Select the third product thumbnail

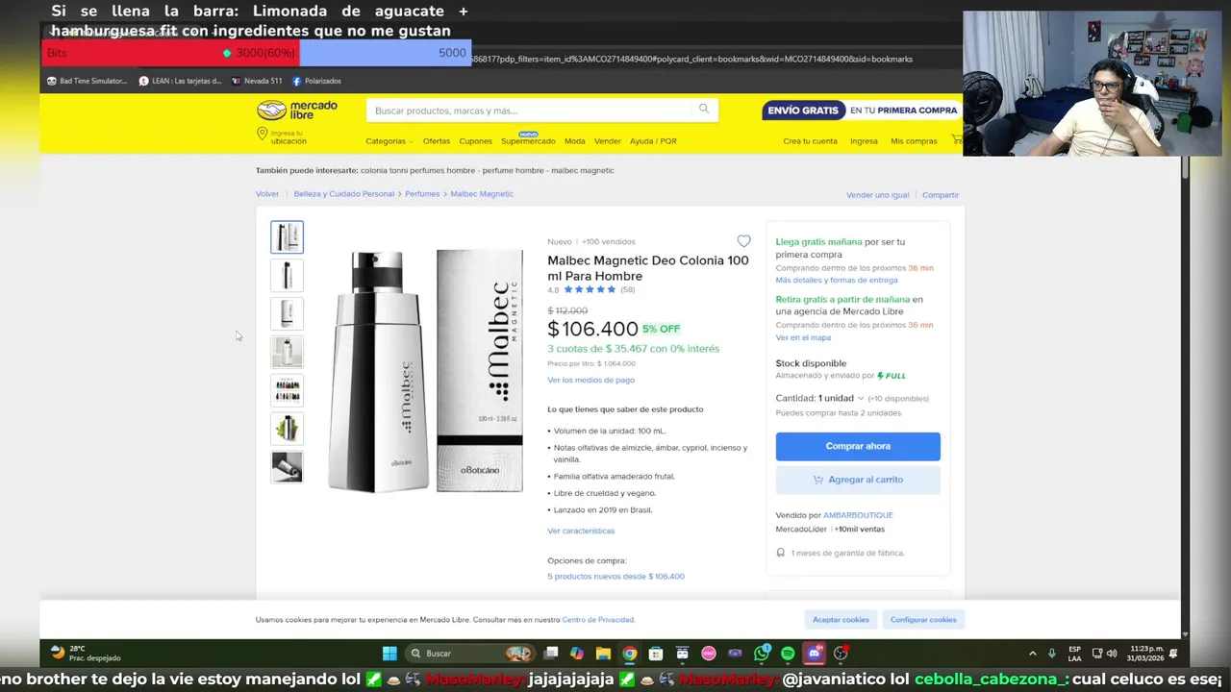287,314
